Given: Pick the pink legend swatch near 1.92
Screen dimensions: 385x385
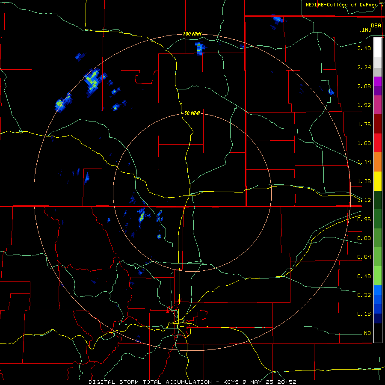Looking at the screenshot, I should coord(378,105).
